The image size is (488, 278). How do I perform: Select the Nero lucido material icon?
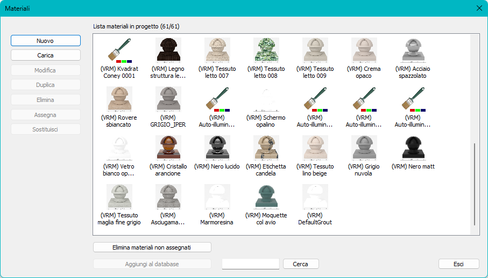[217, 148]
